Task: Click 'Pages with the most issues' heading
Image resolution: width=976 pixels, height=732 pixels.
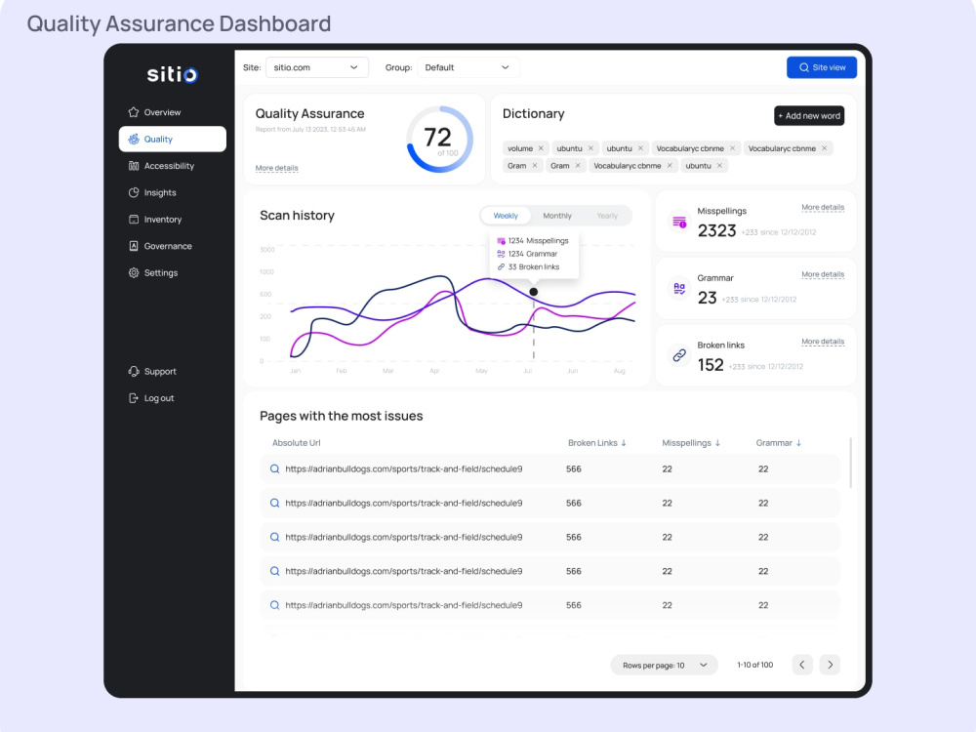Action: click(341, 416)
